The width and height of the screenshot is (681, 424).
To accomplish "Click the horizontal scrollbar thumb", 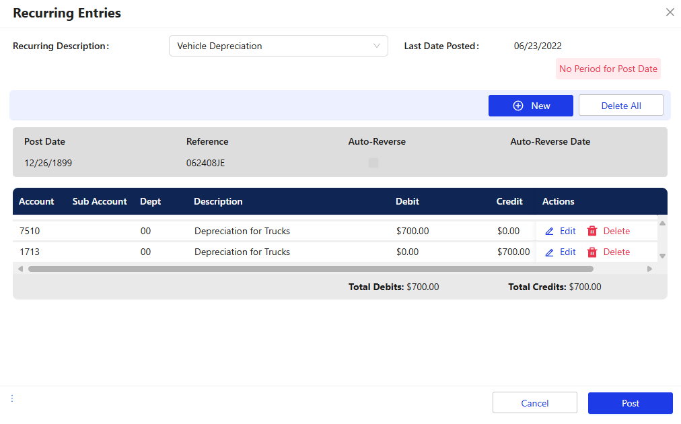I will pos(311,269).
